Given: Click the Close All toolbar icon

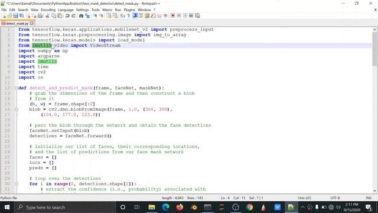Looking at the screenshot, I should pyautogui.click(x=34, y=16).
